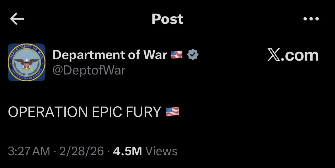Open the @DeptofWar handle
Viewport: 335px width, 168px height.
pos(89,70)
